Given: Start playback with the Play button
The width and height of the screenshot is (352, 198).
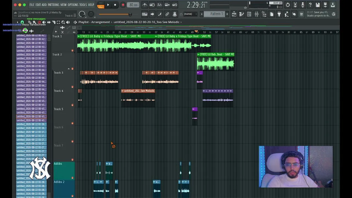Looking at the screenshot, I should tap(108, 5).
